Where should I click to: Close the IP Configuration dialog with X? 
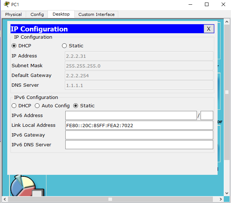(x=209, y=29)
